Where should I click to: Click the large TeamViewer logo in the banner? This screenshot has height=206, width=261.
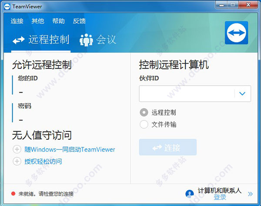(x=236, y=33)
